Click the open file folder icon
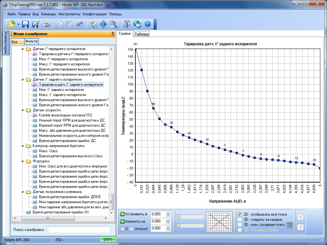Viewport: 327px width, 245px height. click(11, 24)
